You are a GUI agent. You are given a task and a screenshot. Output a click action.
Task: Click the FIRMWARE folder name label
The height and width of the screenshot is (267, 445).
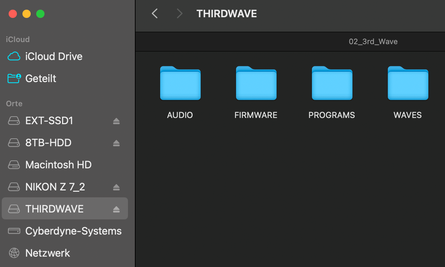point(256,115)
